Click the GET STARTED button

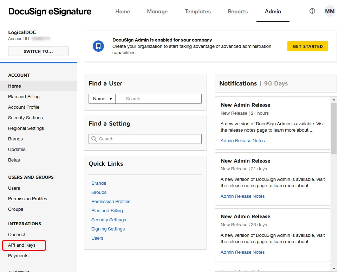[307, 46]
